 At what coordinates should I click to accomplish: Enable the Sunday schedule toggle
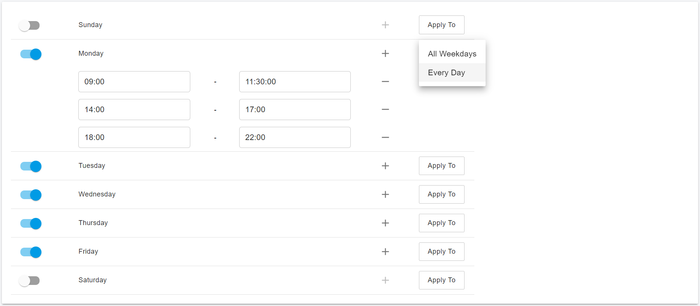pos(29,25)
